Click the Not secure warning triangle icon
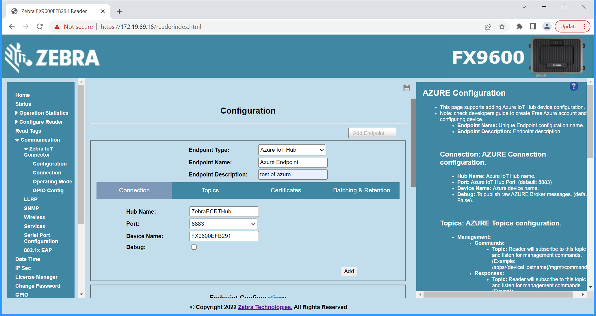 click(x=57, y=27)
